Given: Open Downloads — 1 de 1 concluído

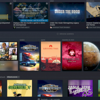Looking at the screenshot, I should click(50, 99).
